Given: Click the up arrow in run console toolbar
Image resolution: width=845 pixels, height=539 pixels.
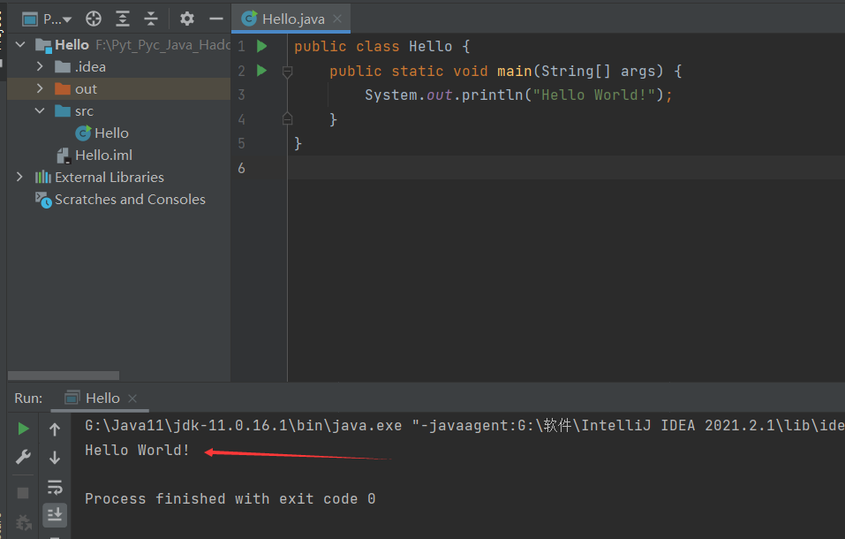Looking at the screenshot, I should click(55, 429).
